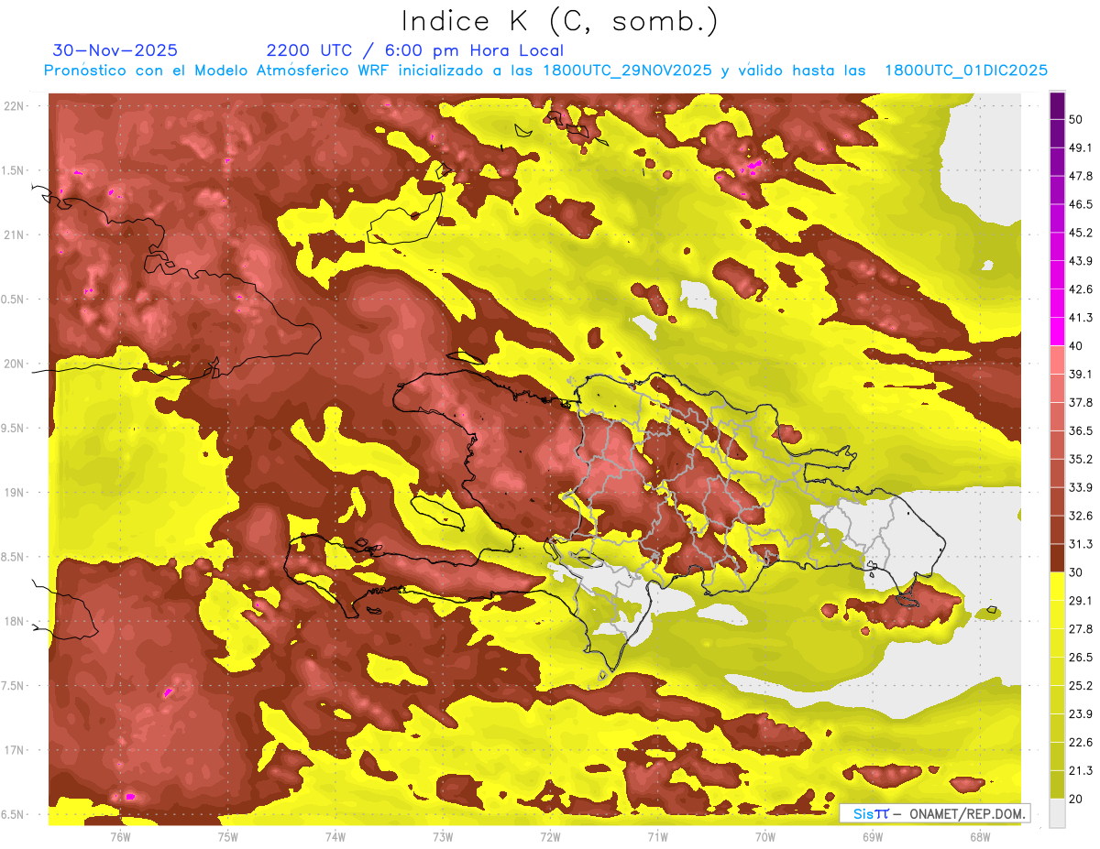The image size is (1100, 849).
Task: Click the '7.5N' latitude label
Action: click(13, 685)
